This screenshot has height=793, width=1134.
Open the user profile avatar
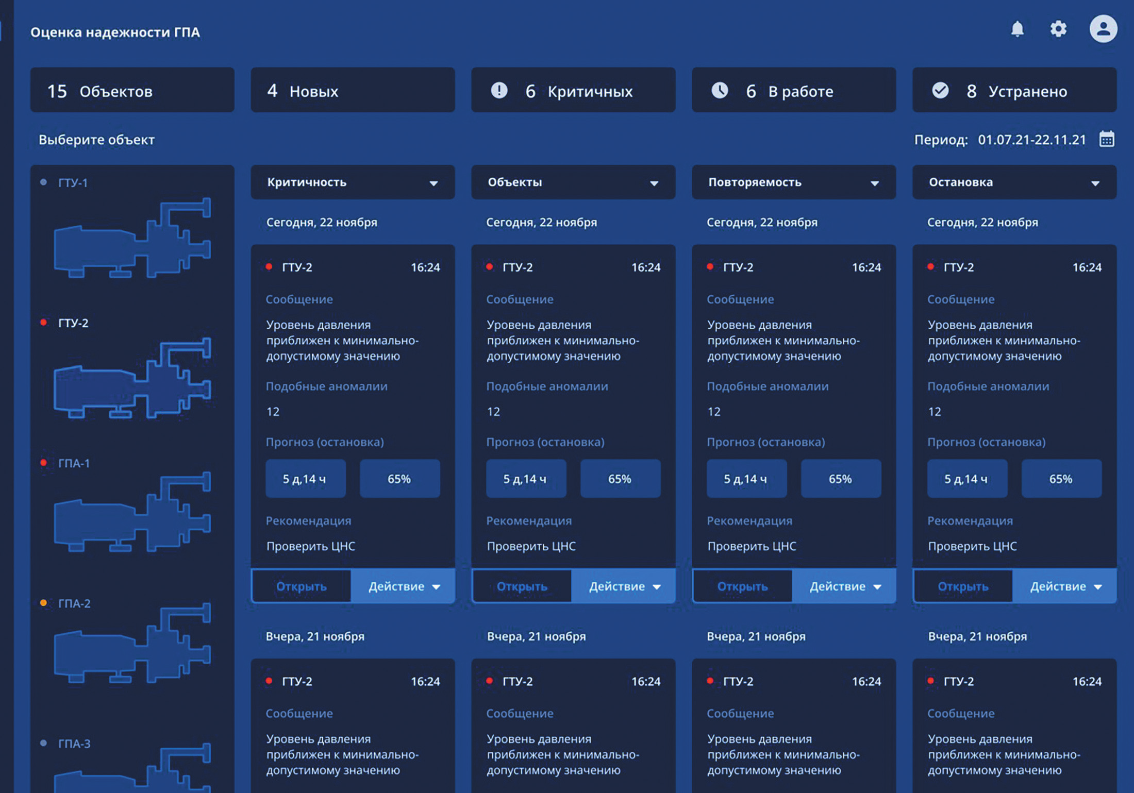(1103, 29)
